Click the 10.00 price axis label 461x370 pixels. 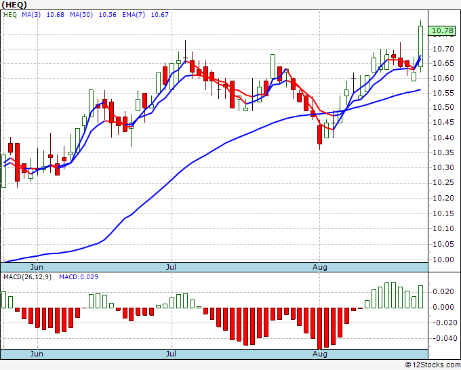pos(443,260)
